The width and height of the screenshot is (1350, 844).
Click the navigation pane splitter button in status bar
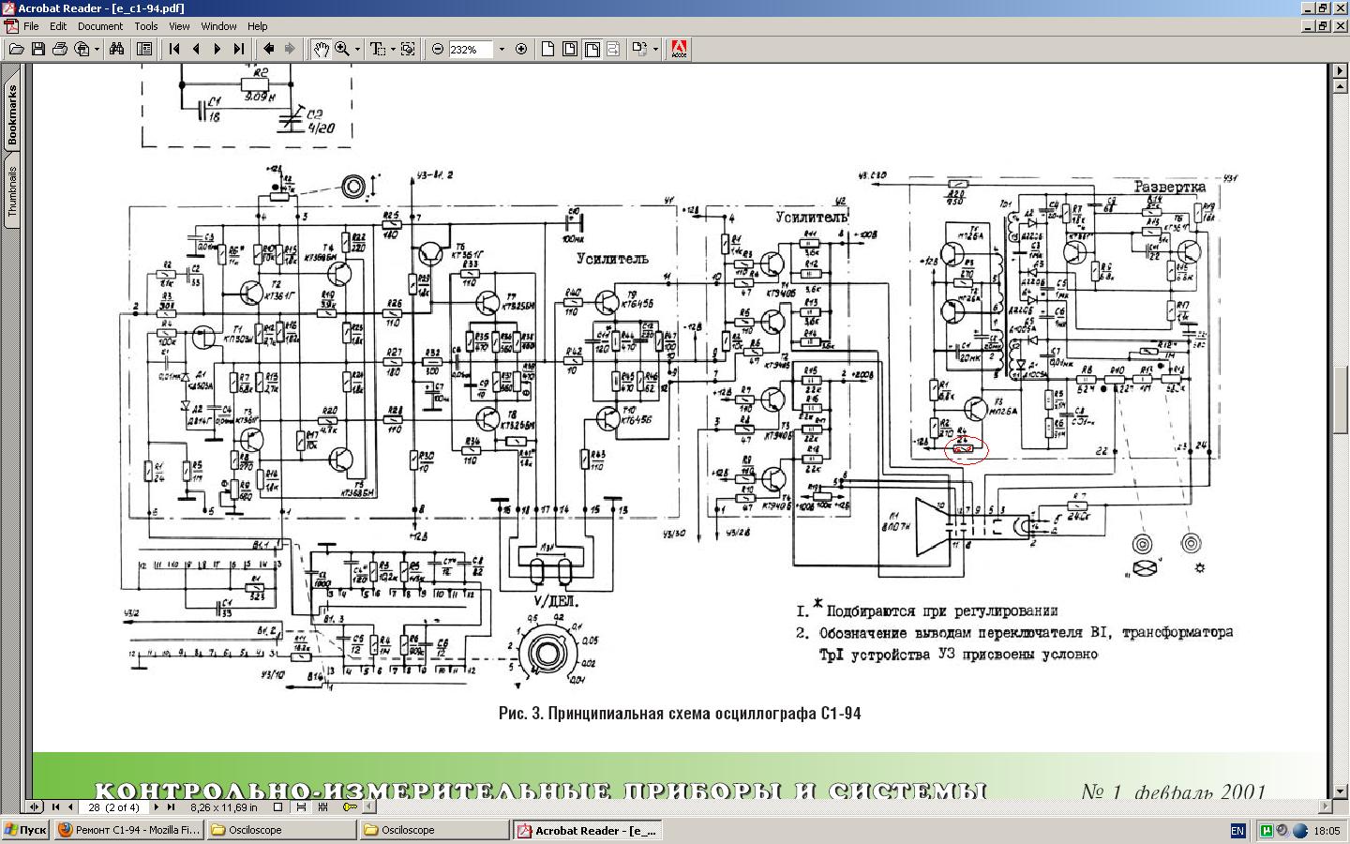35,806
